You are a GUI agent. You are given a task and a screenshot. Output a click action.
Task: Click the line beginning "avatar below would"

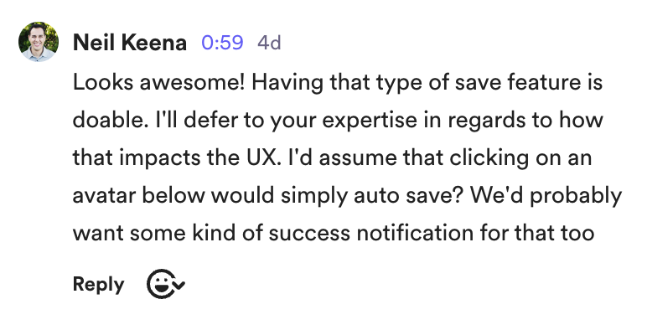[347, 195]
